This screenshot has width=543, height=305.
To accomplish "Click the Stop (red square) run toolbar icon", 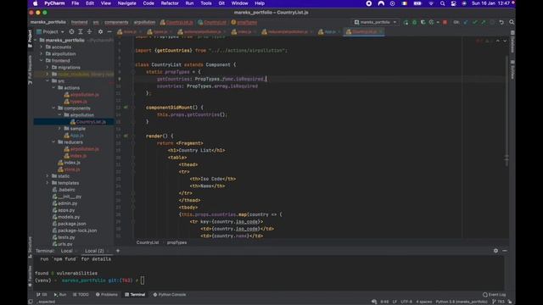I will point(445,22).
